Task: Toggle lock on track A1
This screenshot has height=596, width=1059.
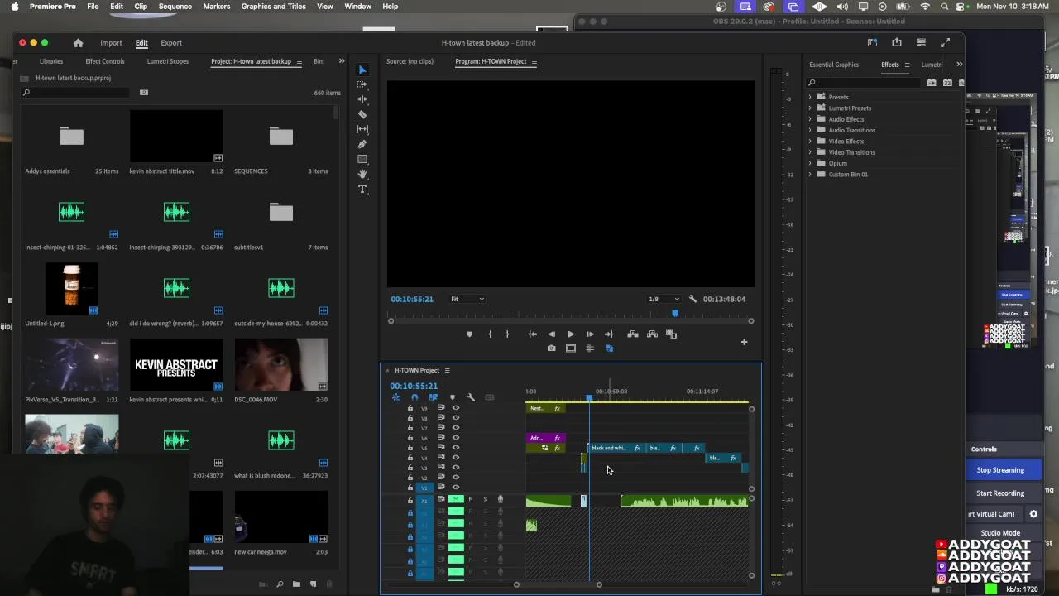Action: point(410,501)
